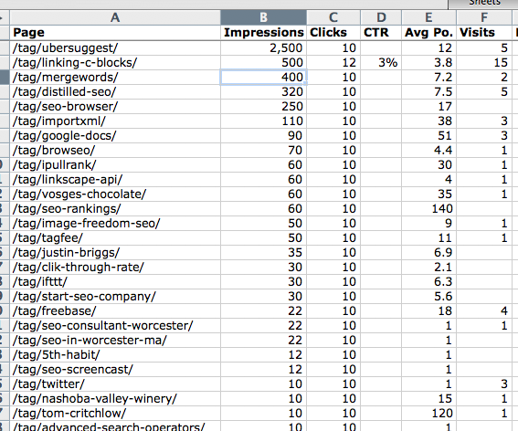518x431 pixels.
Task: Click the Visits header cell
Action: pyautogui.click(x=484, y=33)
